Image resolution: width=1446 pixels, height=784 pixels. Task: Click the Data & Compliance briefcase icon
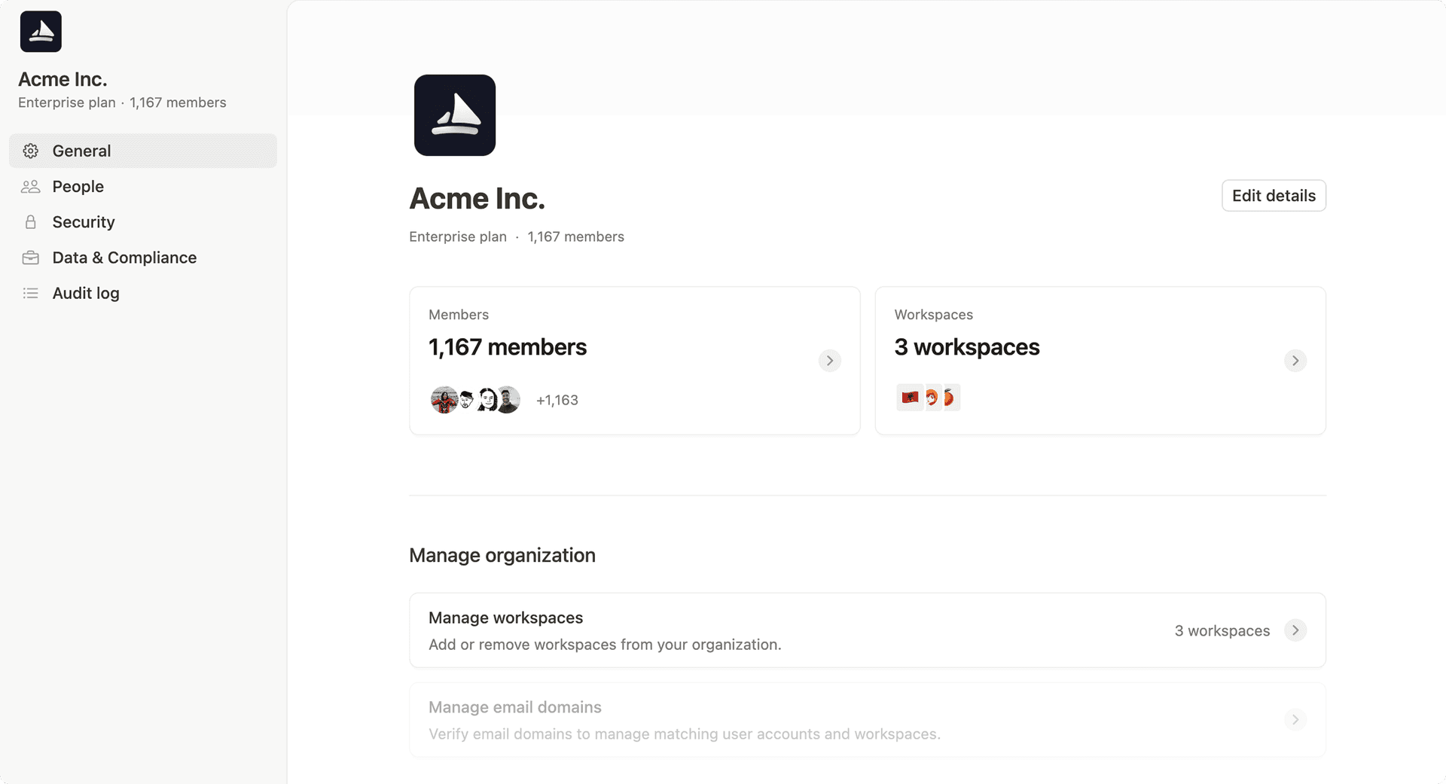coord(30,258)
